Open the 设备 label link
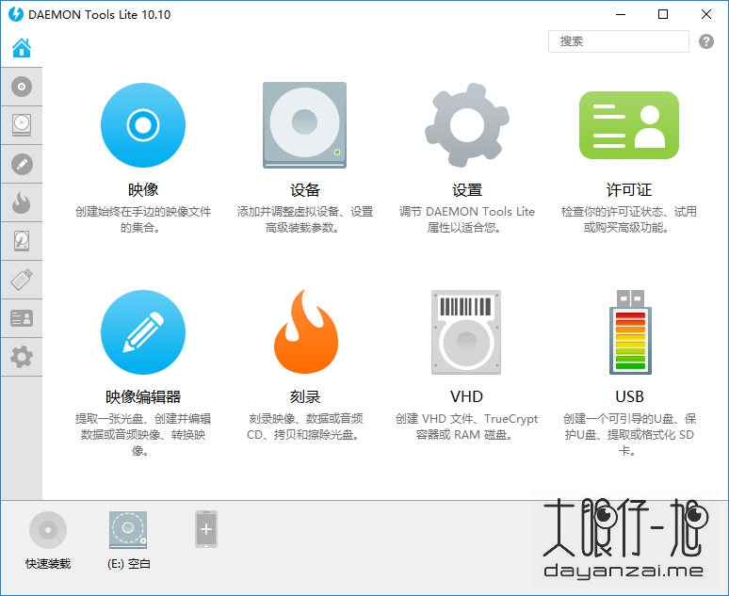 pos(305,189)
